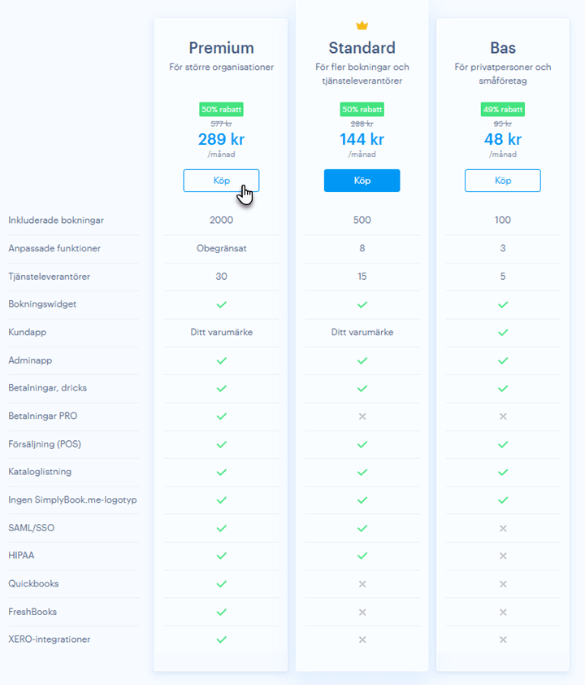Click Bas cross icon for FreshBooks row

coord(503,612)
